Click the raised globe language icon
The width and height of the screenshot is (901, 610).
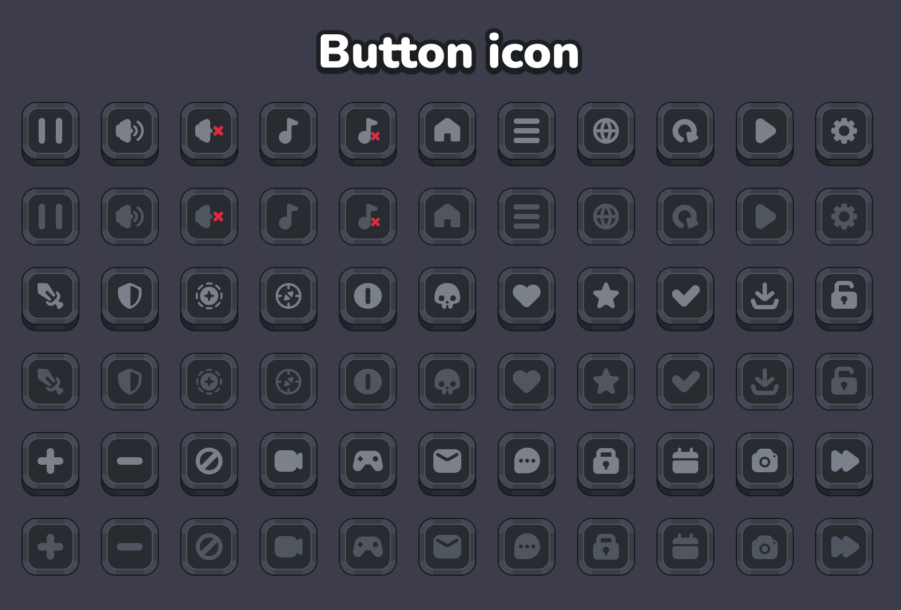pyautogui.click(x=606, y=133)
